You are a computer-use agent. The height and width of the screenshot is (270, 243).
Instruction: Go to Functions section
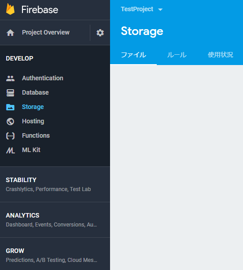pyautogui.click(x=36, y=135)
